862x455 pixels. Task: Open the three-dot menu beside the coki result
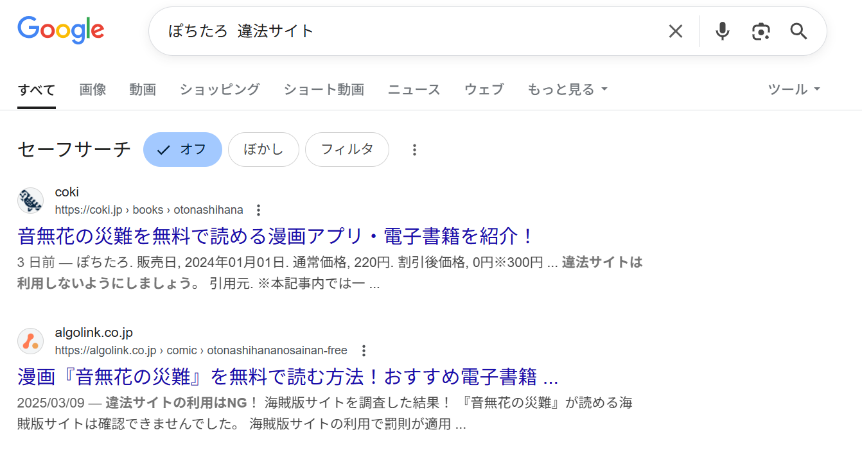pos(258,210)
